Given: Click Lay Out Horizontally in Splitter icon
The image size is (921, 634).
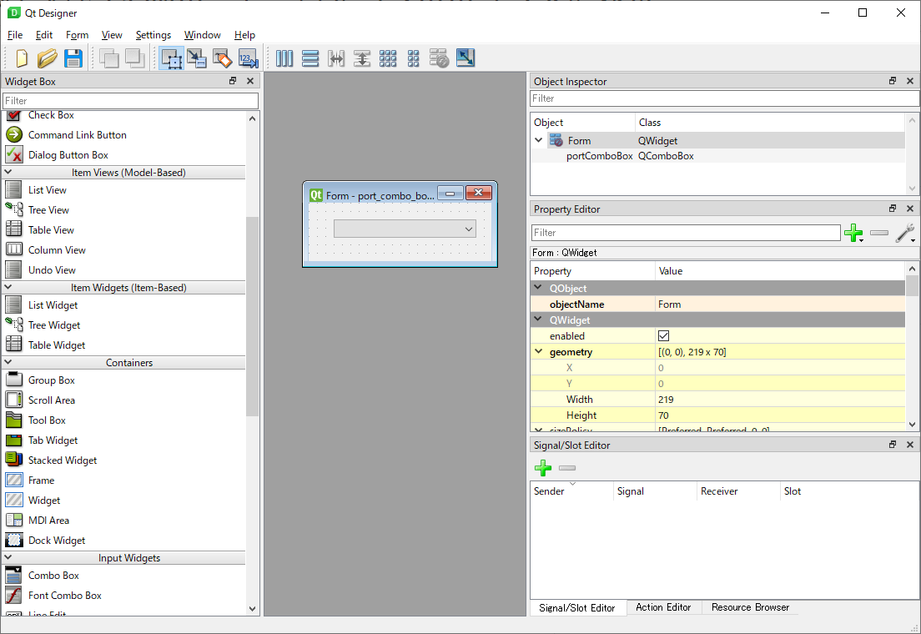Looking at the screenshot, I should (x=336, y=58).
